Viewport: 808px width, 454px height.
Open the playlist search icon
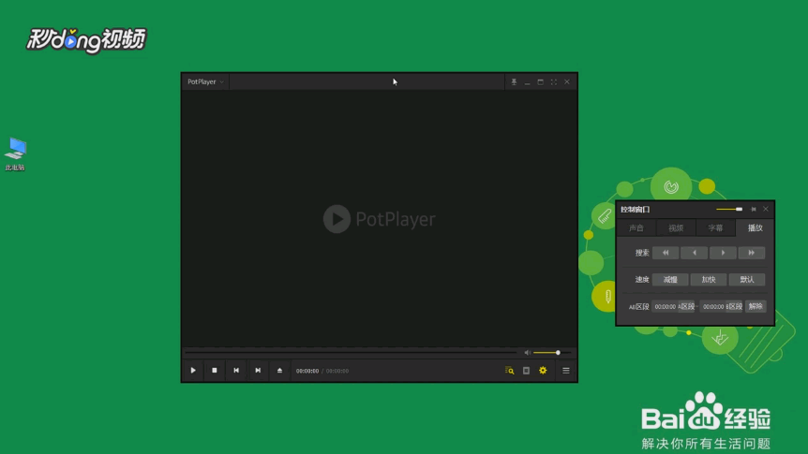pyautogui.click(x=510, y=371)
